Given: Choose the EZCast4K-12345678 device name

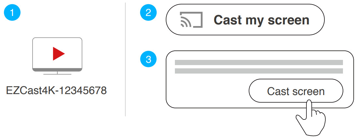Looking at the screenshot, I should click(x=56, y=91).
